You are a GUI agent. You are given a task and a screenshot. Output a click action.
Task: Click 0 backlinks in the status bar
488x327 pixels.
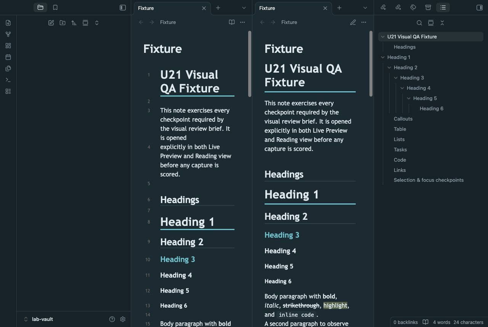point(406,322)
